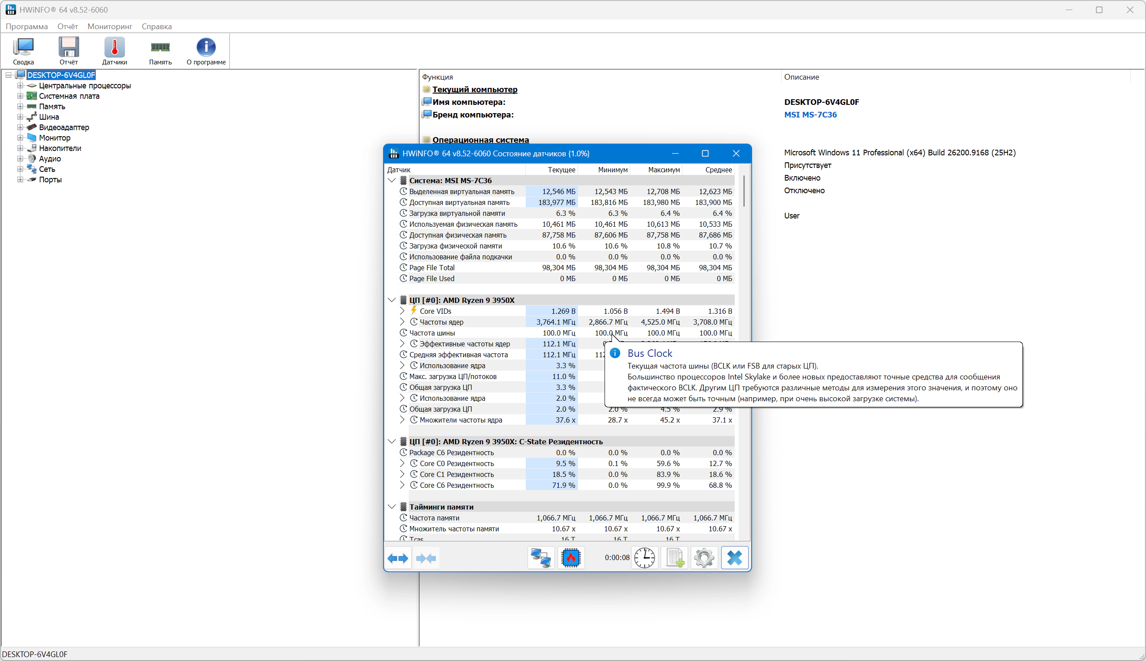Click the log file with plus icon

[675, 558]
